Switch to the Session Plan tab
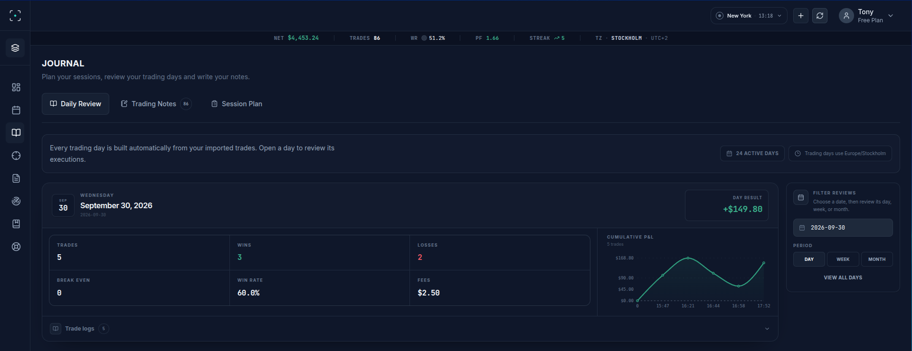This screenshot has height=351, width=912. coord(237,104)
